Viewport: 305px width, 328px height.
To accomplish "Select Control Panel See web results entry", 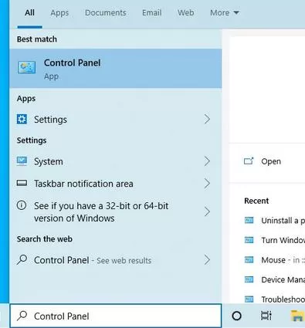I will pyautogui.click(x=116, y=260).
